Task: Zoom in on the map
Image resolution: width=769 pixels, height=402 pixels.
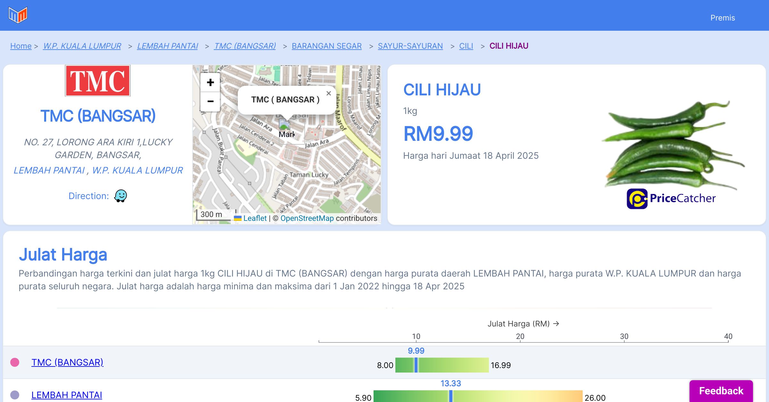Action: tap(210, 83)
